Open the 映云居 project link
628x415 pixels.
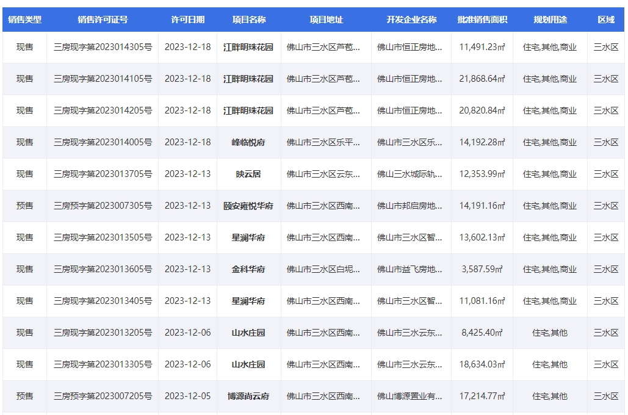coord(248,174)
